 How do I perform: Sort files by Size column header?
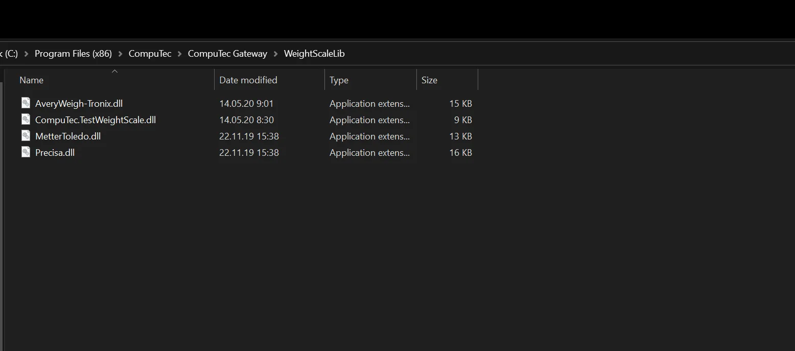point(429,80)
